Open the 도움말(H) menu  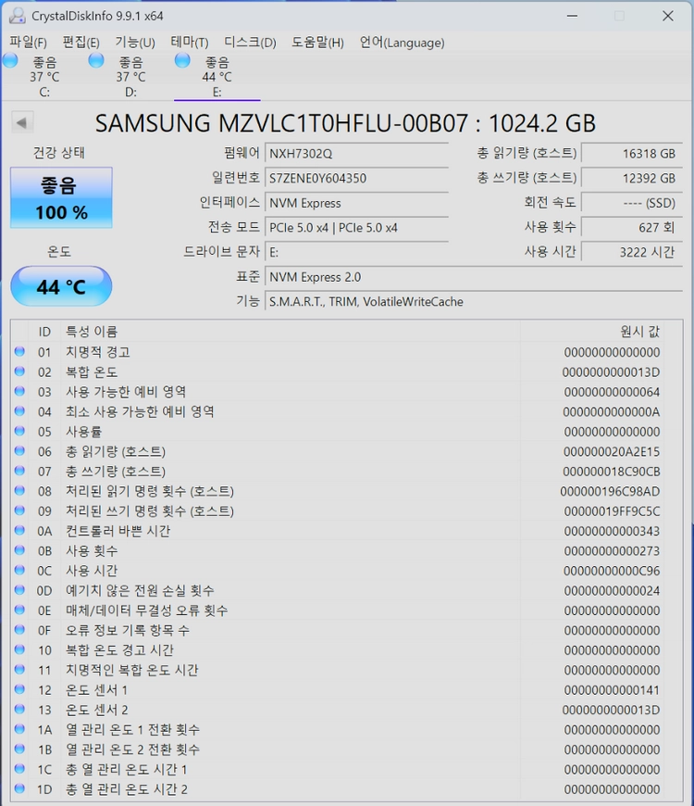317,42
